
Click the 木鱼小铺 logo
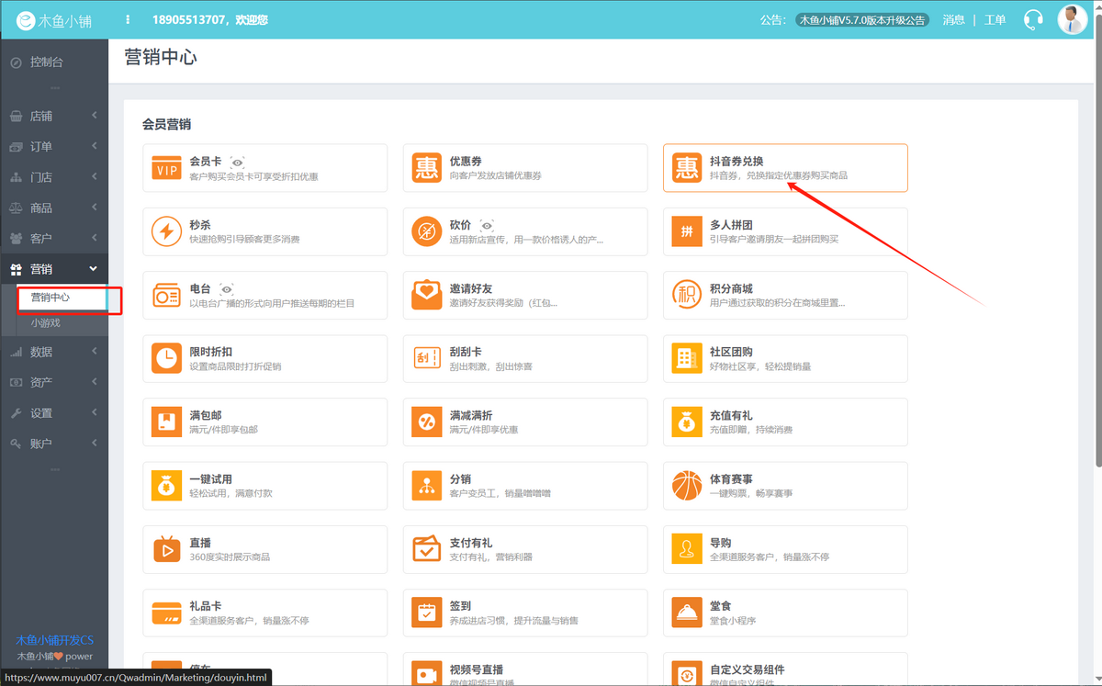click(54, 19)
